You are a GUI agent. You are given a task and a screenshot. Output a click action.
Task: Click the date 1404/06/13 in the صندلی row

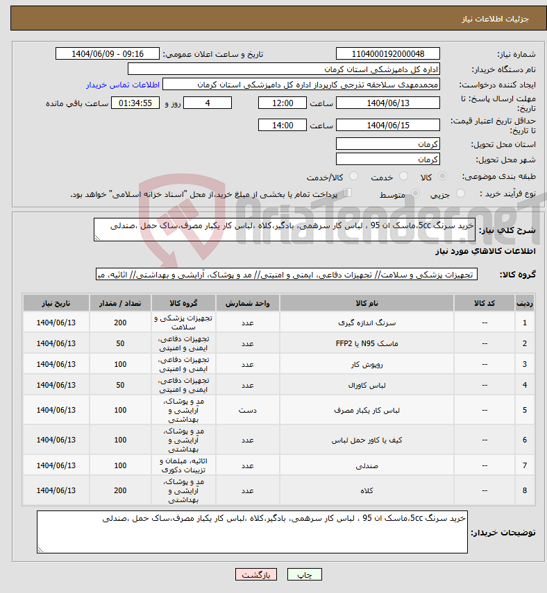point(56,465)
